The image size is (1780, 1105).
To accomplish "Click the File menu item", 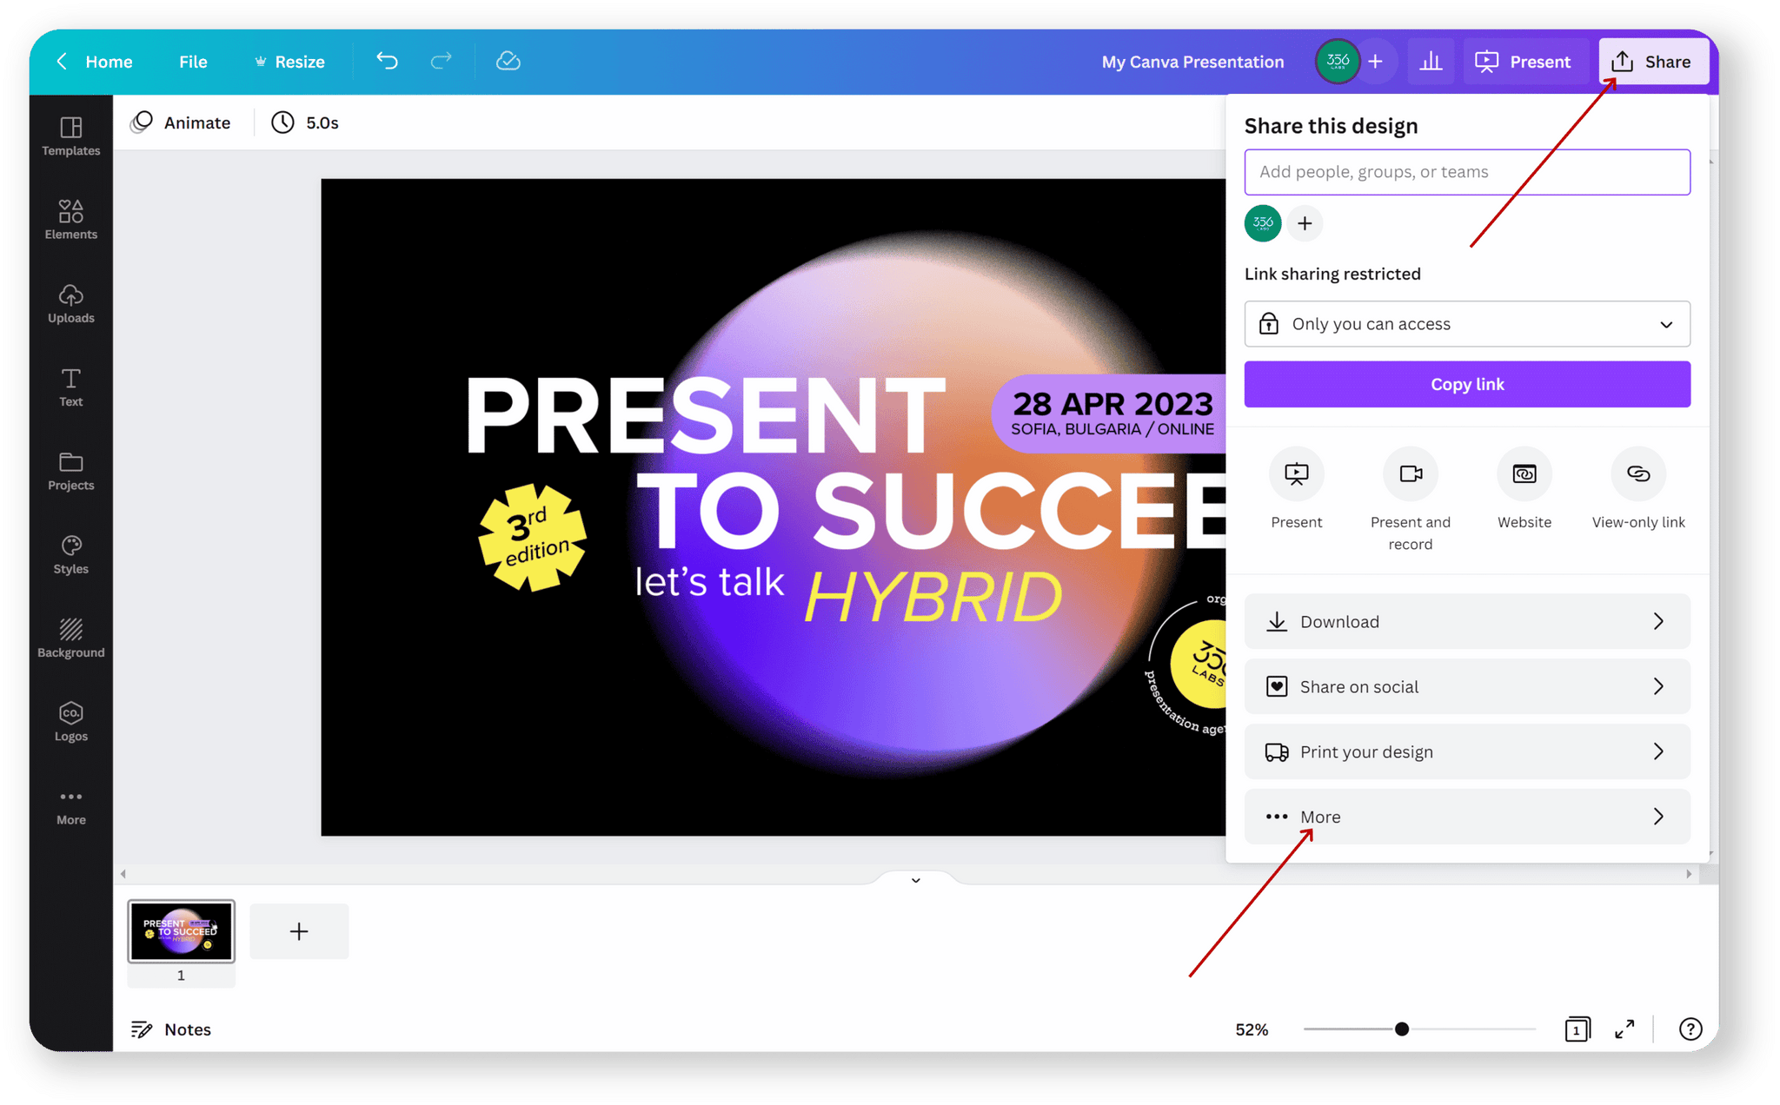I will tap(192, 61).
